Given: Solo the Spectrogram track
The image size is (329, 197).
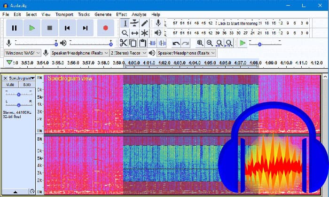Looking at the screenshot, I should (27, 85).
